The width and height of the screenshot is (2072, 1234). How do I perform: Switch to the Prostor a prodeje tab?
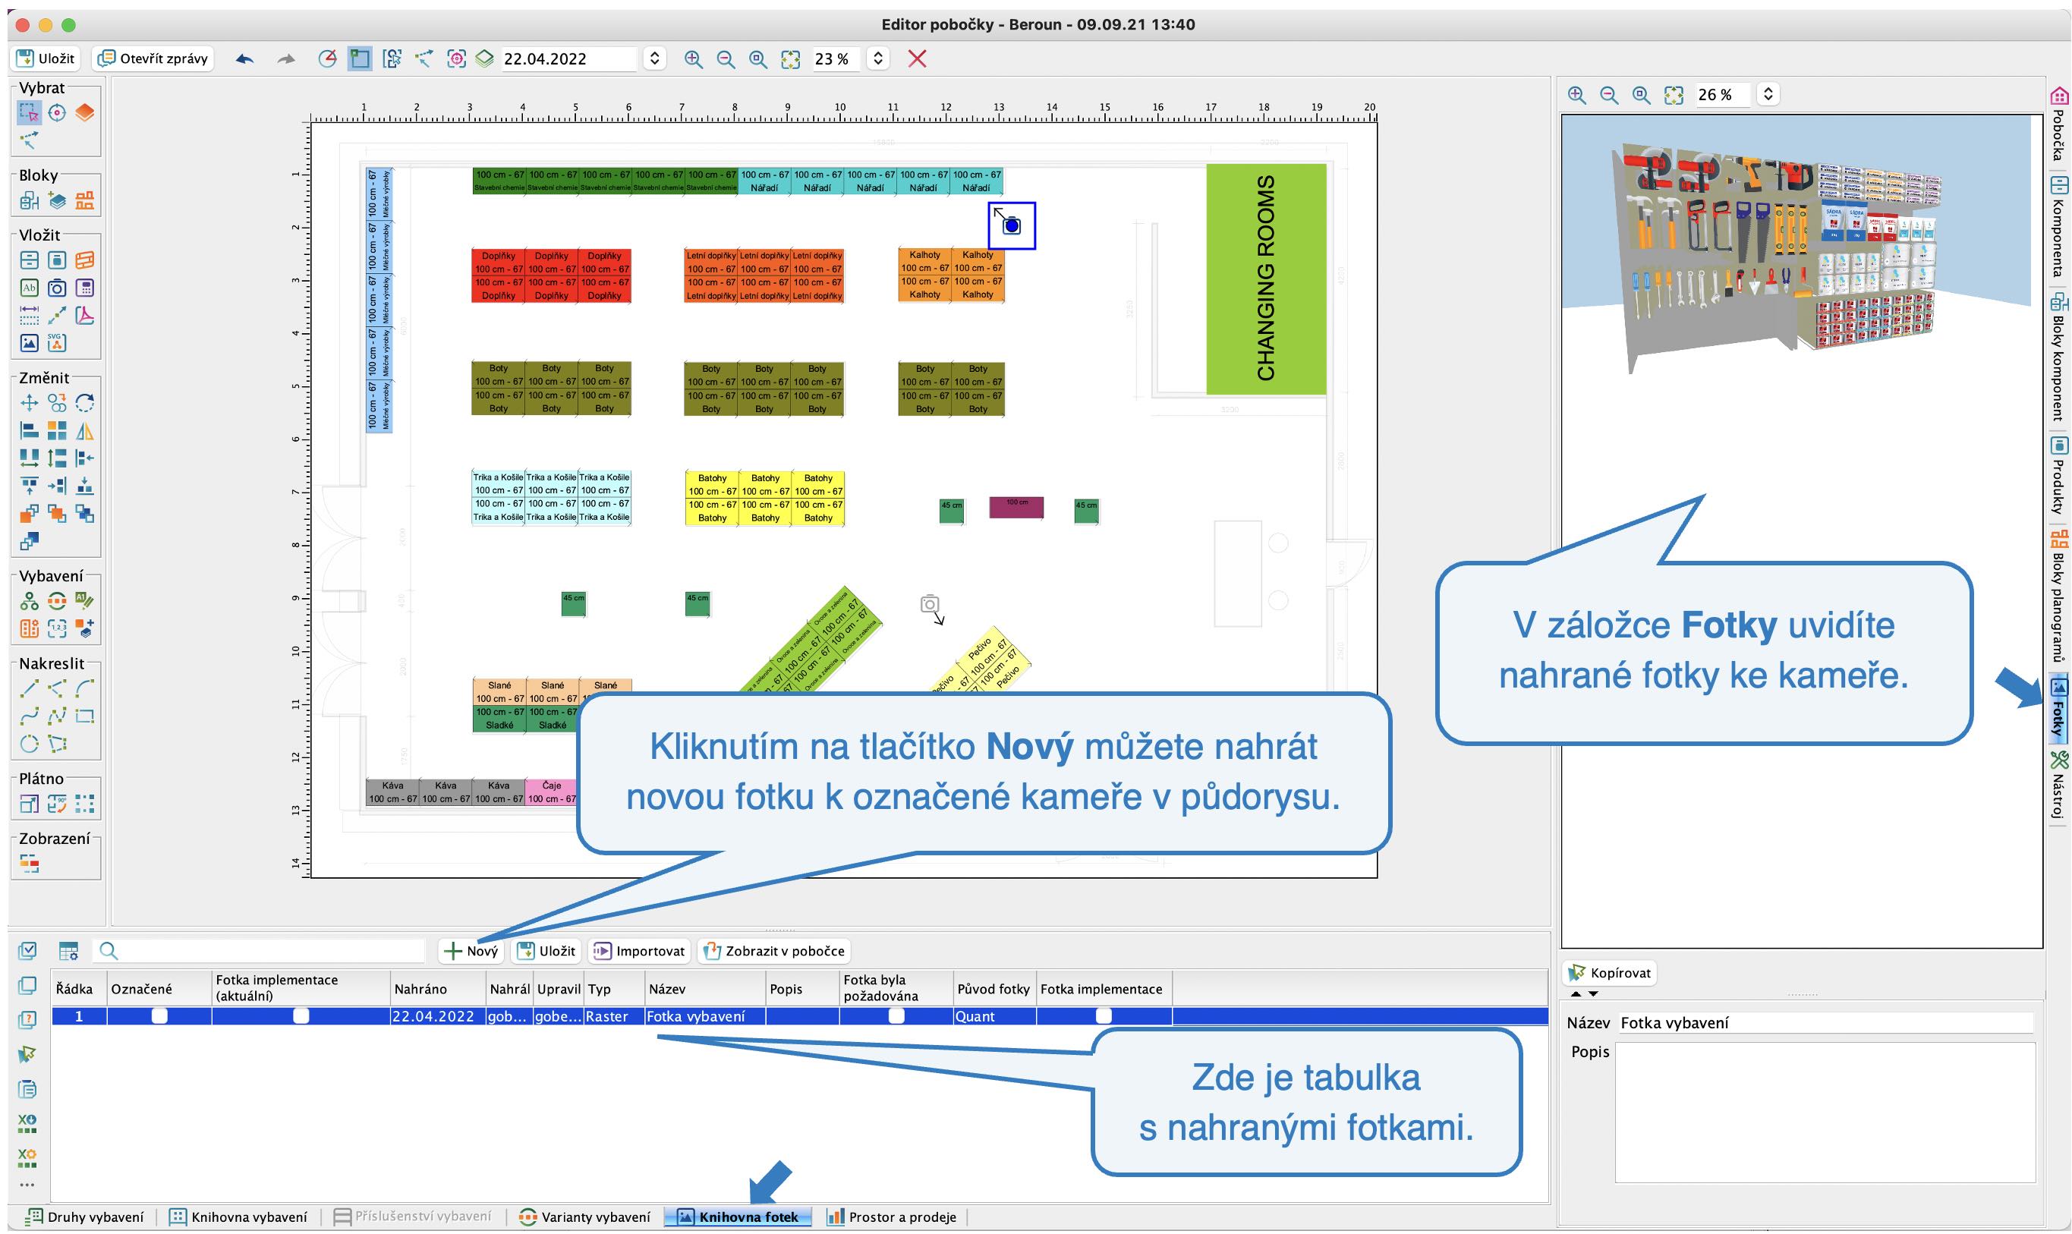[892, 1217]
